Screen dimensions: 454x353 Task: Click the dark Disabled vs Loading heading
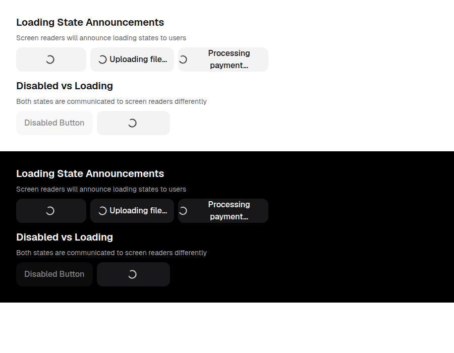65,237
